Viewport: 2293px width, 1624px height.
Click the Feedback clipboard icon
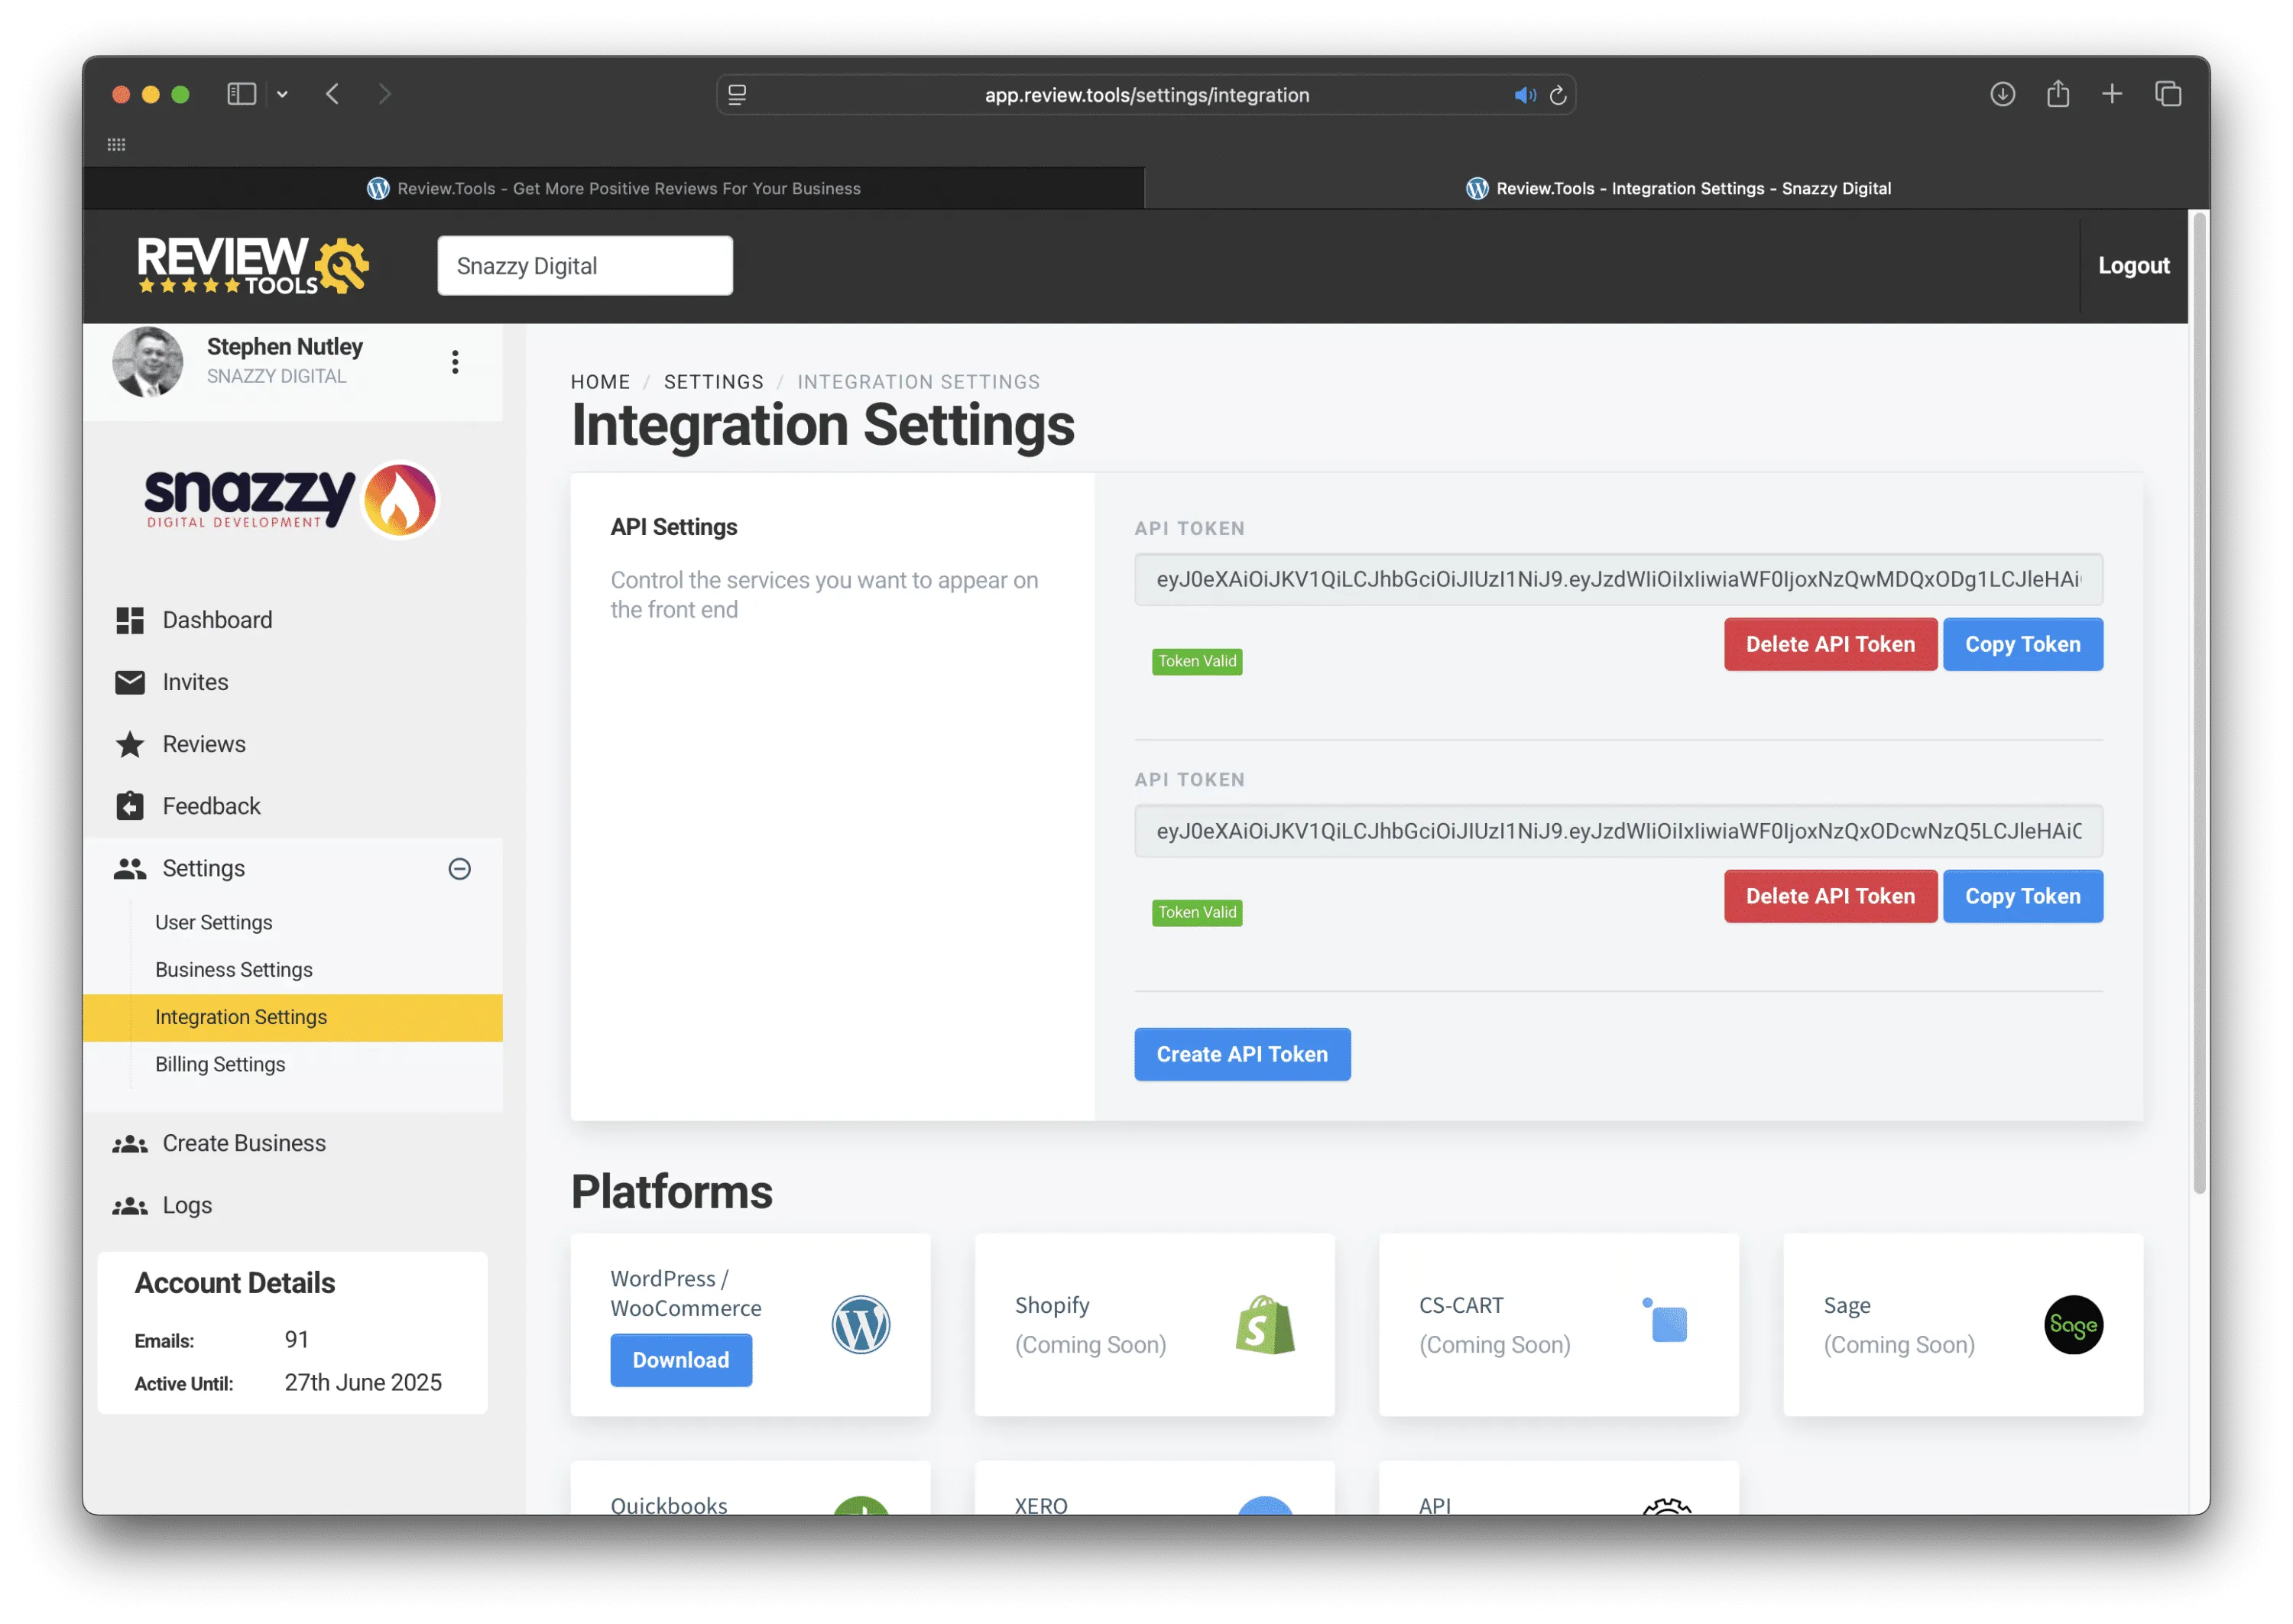point(130,806)
